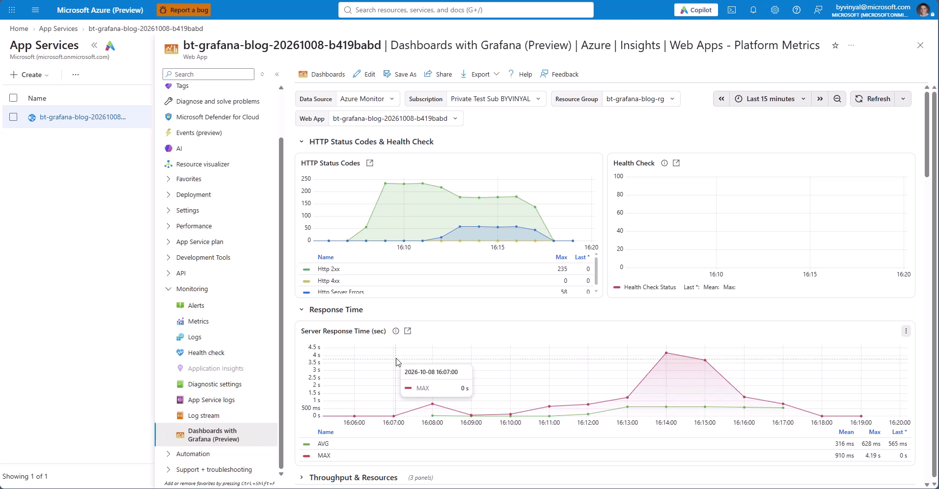The height and width of the screenshot is (489, 939).
Task: Open Web App selector dropdown
Action: (395, 118)
